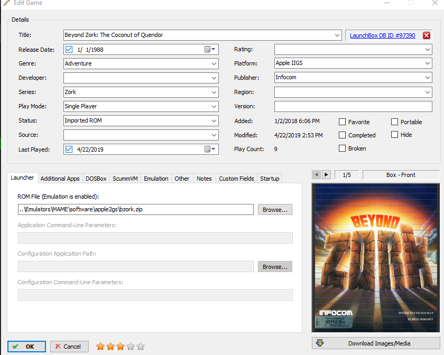This screenshot has width=444, height=355.
Task: Click Download Images/Media button
Action: [x=376, y=343]
